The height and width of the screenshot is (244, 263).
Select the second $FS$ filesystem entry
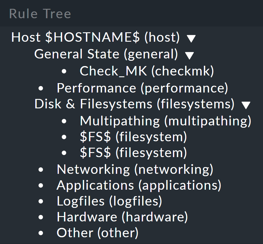tap(133, 152)
